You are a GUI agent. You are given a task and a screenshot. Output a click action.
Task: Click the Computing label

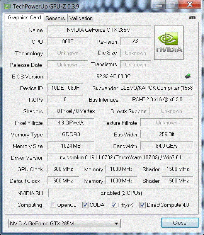(30, 205)
